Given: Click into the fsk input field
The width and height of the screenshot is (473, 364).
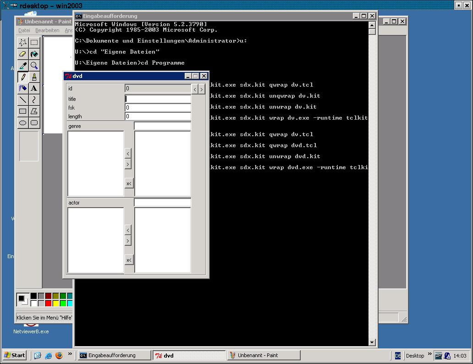Looking at the screenshot, I should (x=158, y=107).
